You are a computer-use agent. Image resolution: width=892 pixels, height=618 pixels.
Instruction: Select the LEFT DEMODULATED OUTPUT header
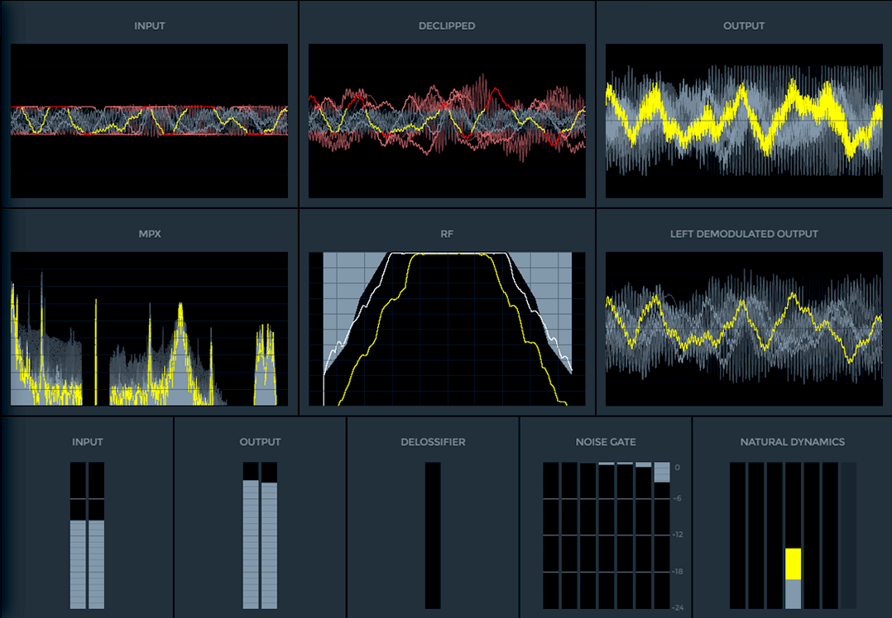[743, 234]
